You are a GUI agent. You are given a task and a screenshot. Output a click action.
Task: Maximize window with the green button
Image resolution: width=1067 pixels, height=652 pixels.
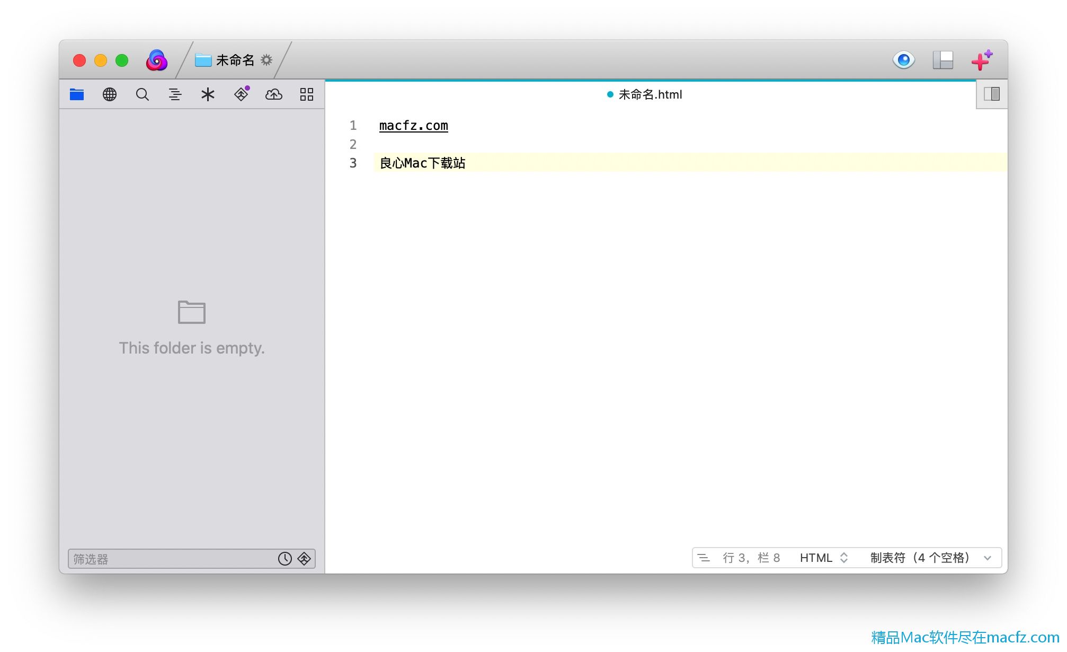122,60
